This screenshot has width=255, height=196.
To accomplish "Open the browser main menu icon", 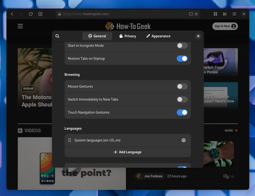I will 234,14.
